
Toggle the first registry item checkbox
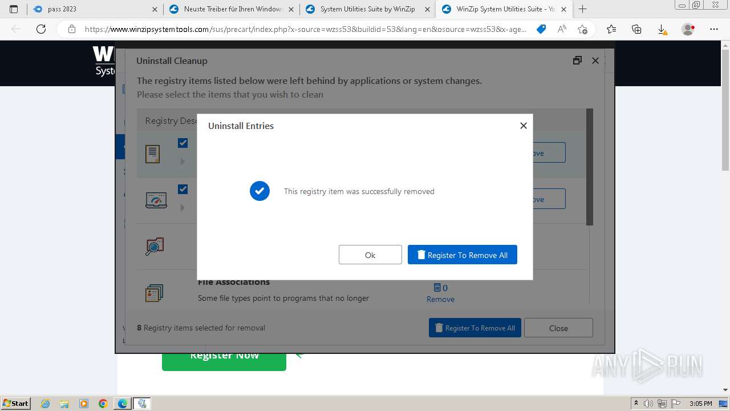182,143
